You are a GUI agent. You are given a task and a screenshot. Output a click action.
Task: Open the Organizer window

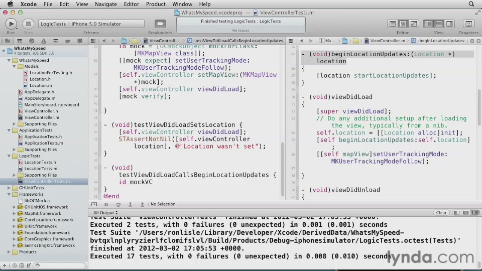coord(468,24)
